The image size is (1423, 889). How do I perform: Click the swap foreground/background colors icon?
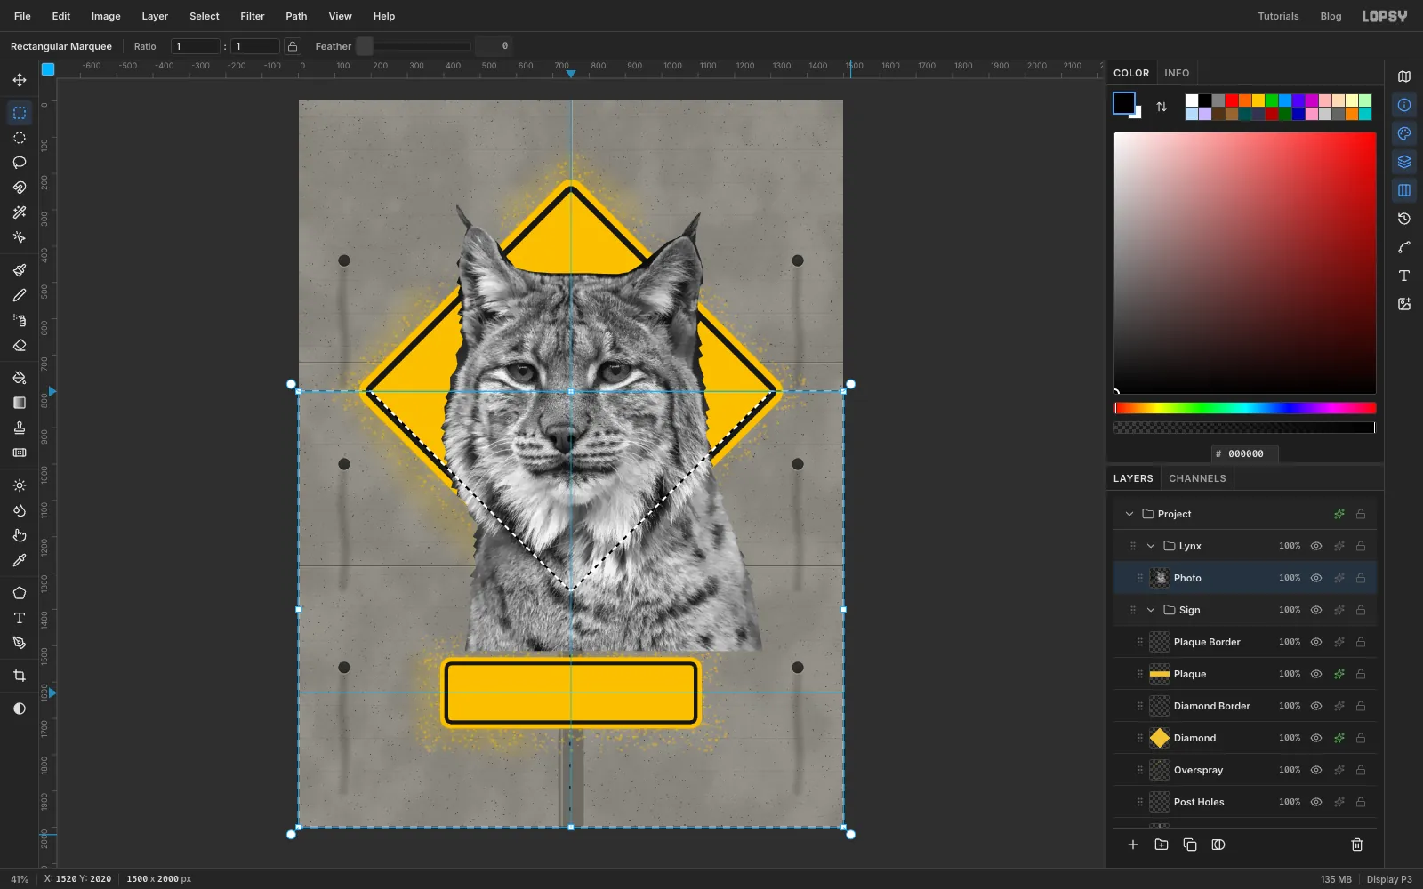(x=1162, y=107)
